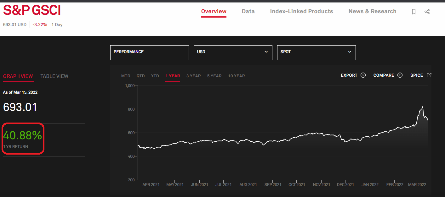This screenshot has height=197, width=445.
Task: Click the March 2022 peak on chart
Action: [x=423, y=107]
